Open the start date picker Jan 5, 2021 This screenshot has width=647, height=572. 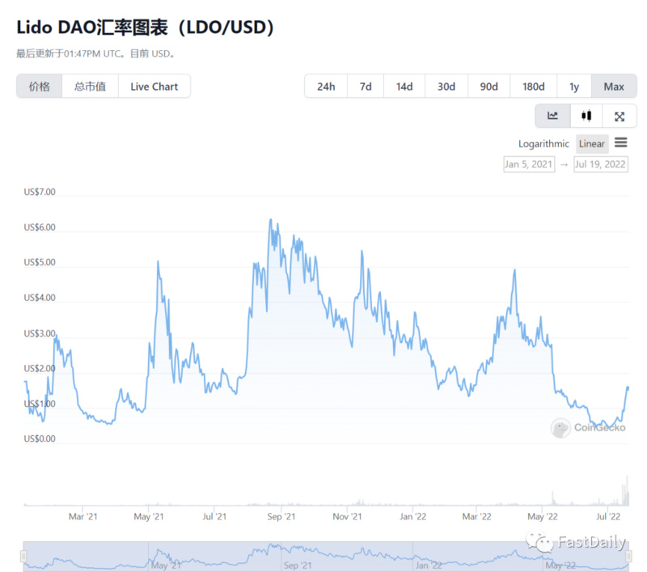pos(530,164)
